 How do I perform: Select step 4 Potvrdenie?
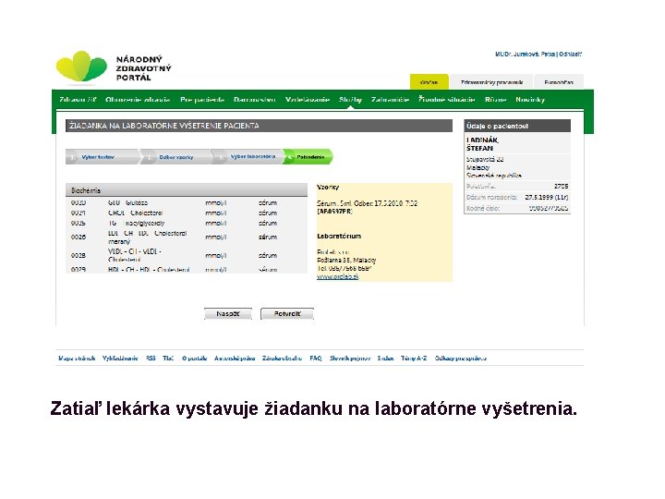[308, 157]
